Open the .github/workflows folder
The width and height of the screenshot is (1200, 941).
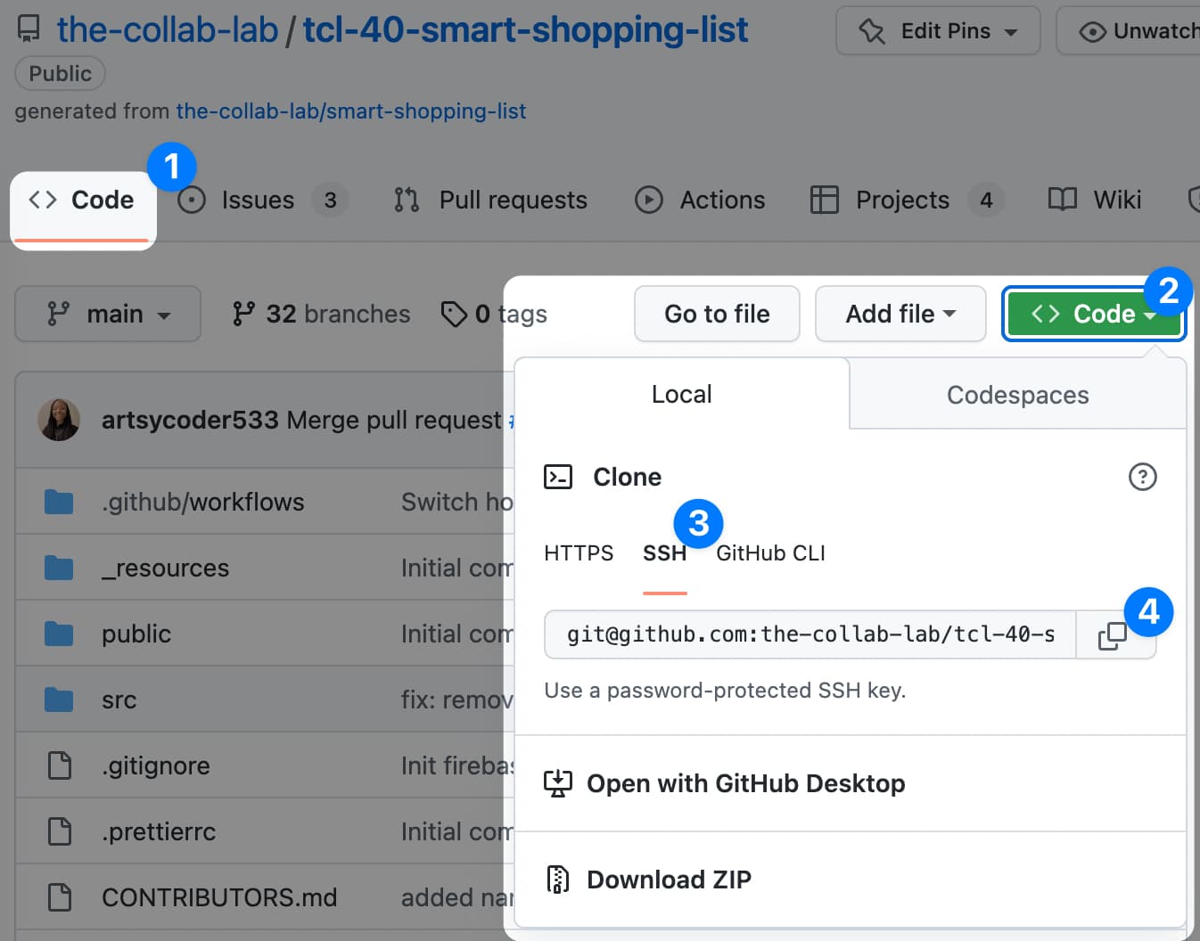(203, 502)
